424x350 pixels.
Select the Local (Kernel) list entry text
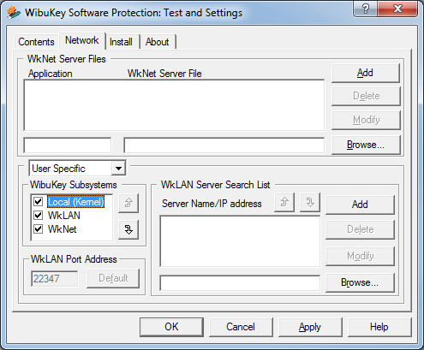pyautogui.click(x=75, y=202)
